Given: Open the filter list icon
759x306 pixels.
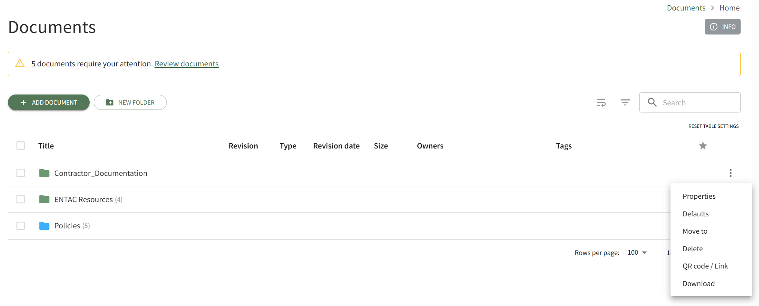Looking at the screenshot, I should 625,102.
